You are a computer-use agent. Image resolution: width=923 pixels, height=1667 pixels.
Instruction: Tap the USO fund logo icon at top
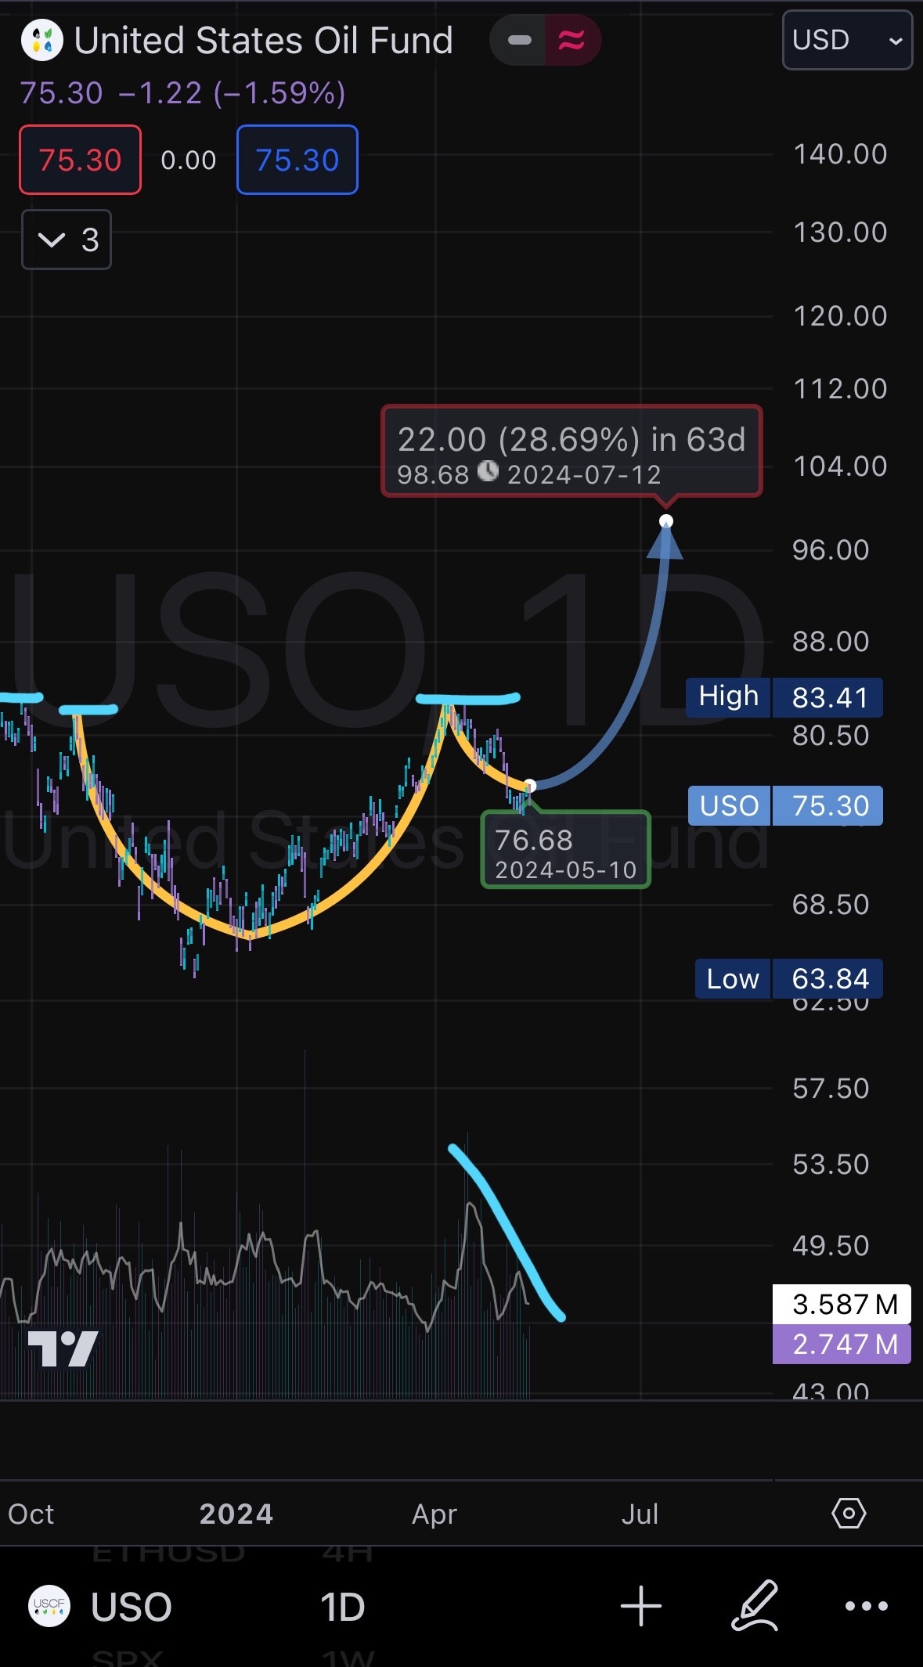(x=42, y=40)
